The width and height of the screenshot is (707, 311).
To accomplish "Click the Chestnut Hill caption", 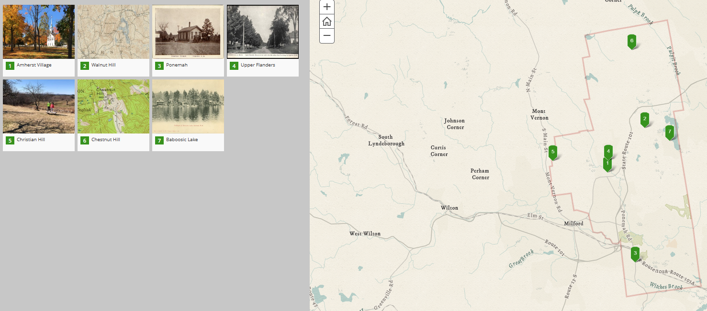I will click(x=106, y=140).
